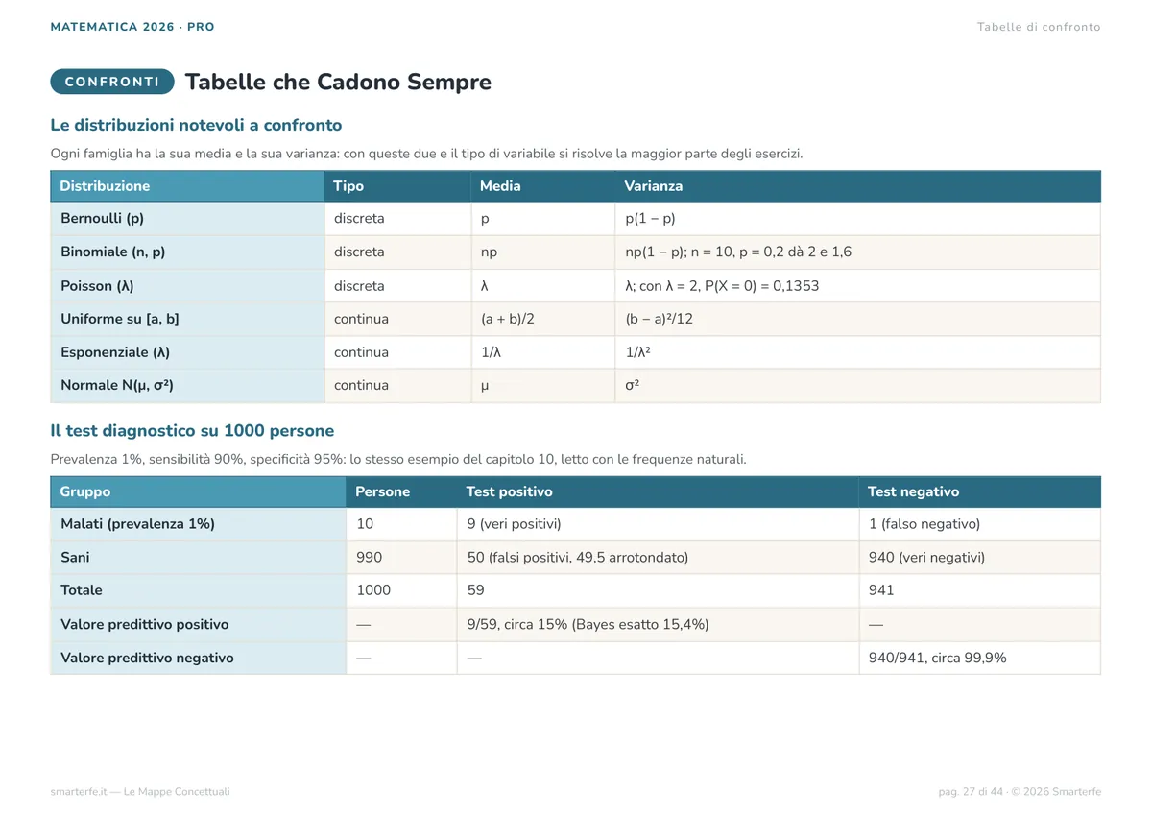
Task: Click the mean cell "np"
Action: [542, 252]
